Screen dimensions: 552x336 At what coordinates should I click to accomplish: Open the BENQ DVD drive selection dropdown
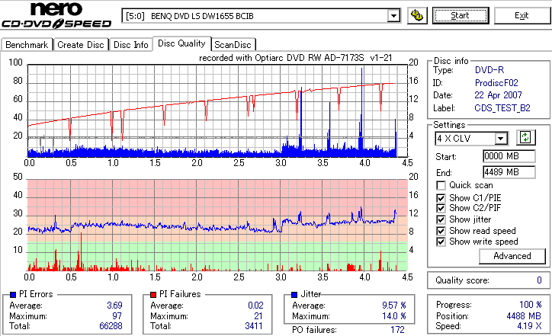click(393, 16)
